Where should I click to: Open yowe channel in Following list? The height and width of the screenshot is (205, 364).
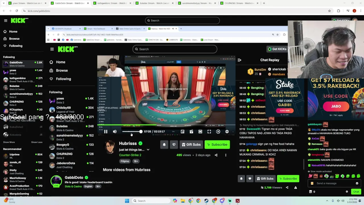point(23,72)
